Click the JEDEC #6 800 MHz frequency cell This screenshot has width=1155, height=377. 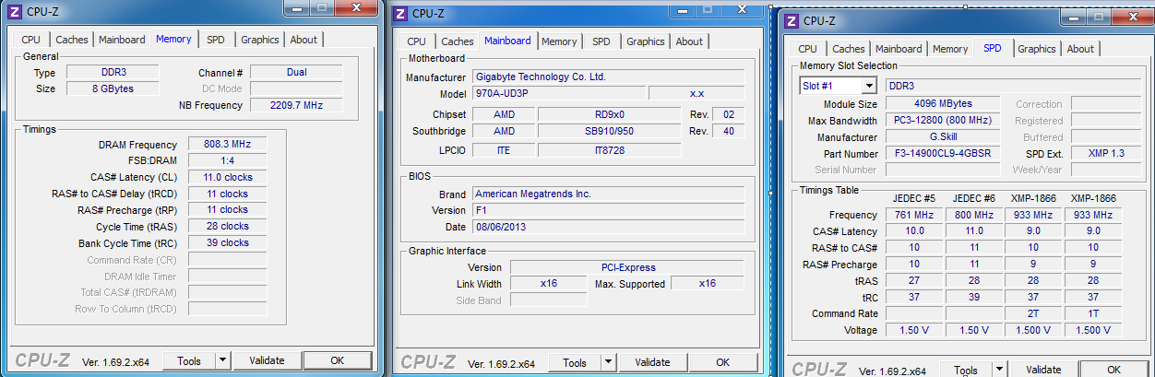972,215
